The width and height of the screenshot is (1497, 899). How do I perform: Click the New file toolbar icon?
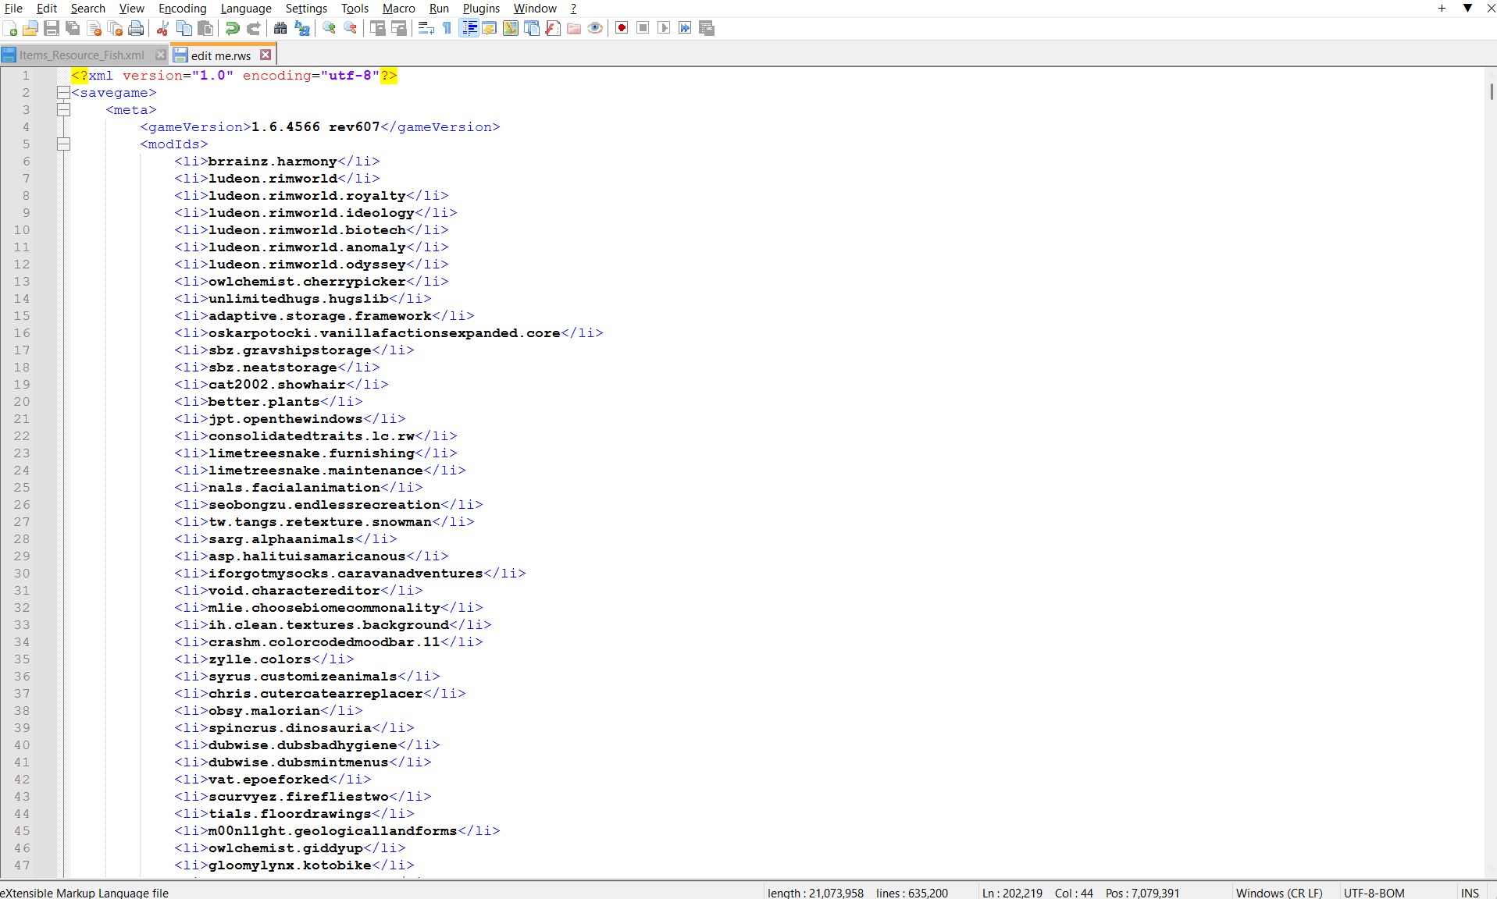(10, 28)
